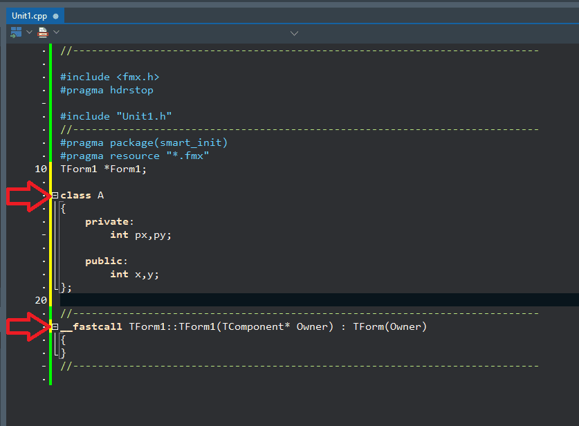Click the modified-file dot on the Unit1.cpp tab
579x426 pixels.
tap(56, 16)
